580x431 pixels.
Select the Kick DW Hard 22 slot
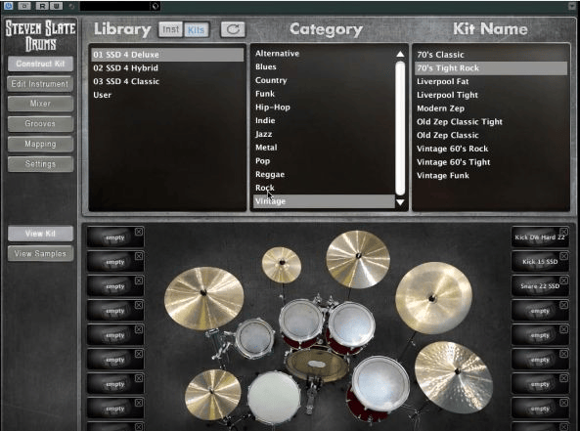[539, 237]
